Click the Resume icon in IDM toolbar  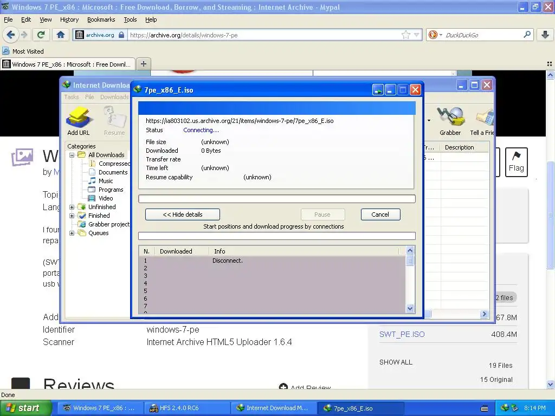coord(114,121)
